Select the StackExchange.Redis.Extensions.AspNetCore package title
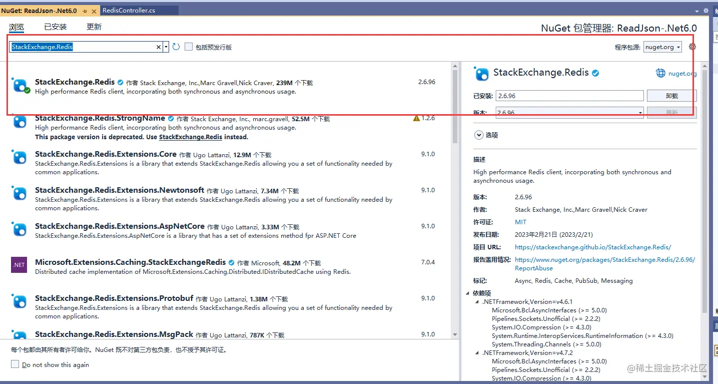This screenshot has width=718, height=384. (x=120, y=226)
